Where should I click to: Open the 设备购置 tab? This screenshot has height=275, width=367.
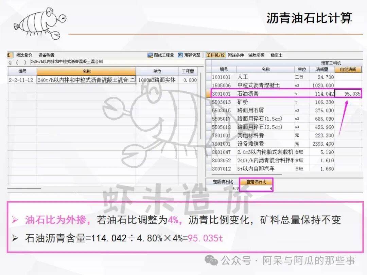point(46,55)
